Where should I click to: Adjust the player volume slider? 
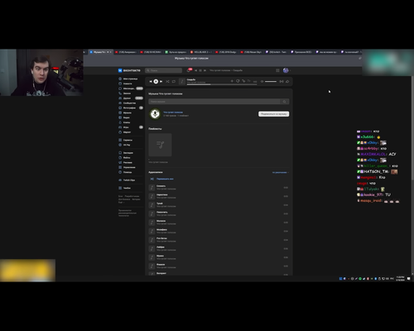click(271, 81)
